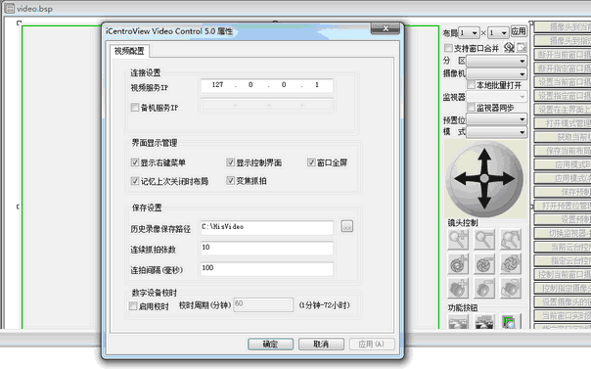Toggle the 支持窗口合并 checkbox
Screen dimensions: 591x369
point(448,48)
